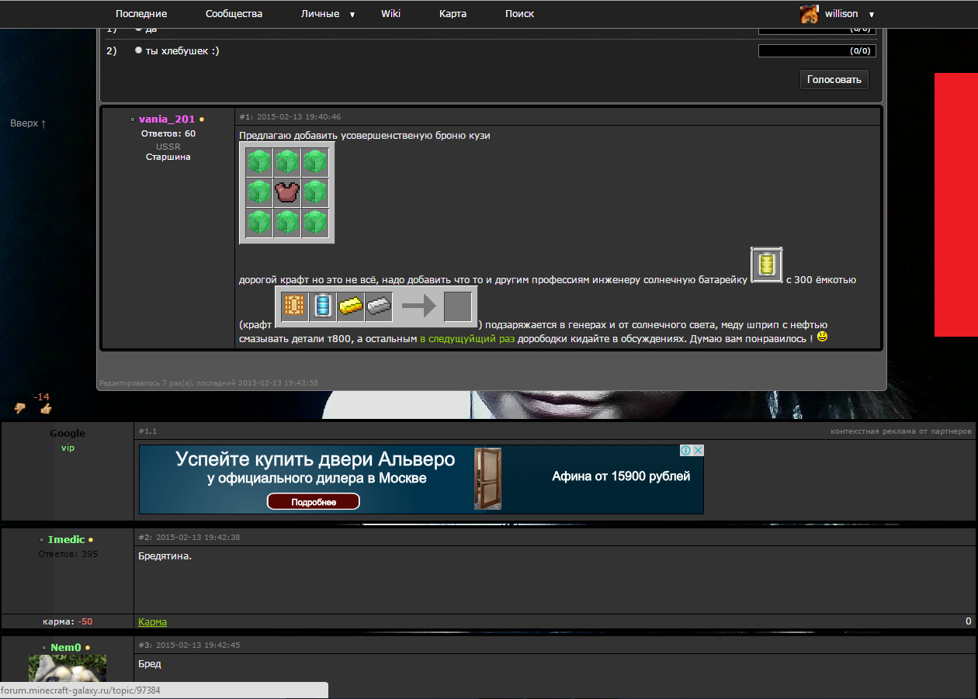Click the AdChoices info icon on ad
Screen dimensions: 978x699
click(686, 451)
